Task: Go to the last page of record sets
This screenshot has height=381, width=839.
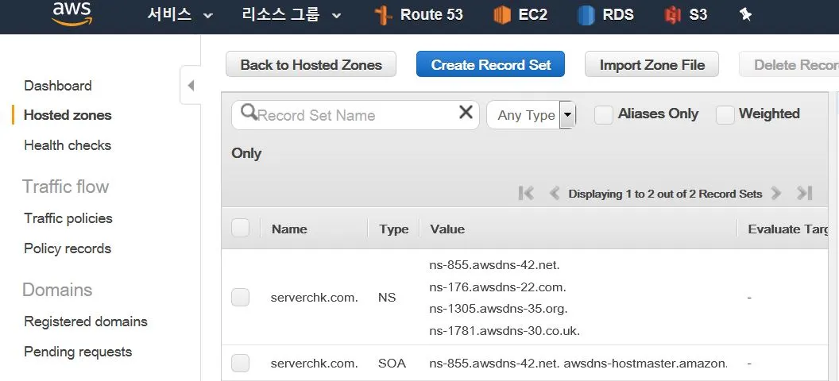Action: coord(804,193)
